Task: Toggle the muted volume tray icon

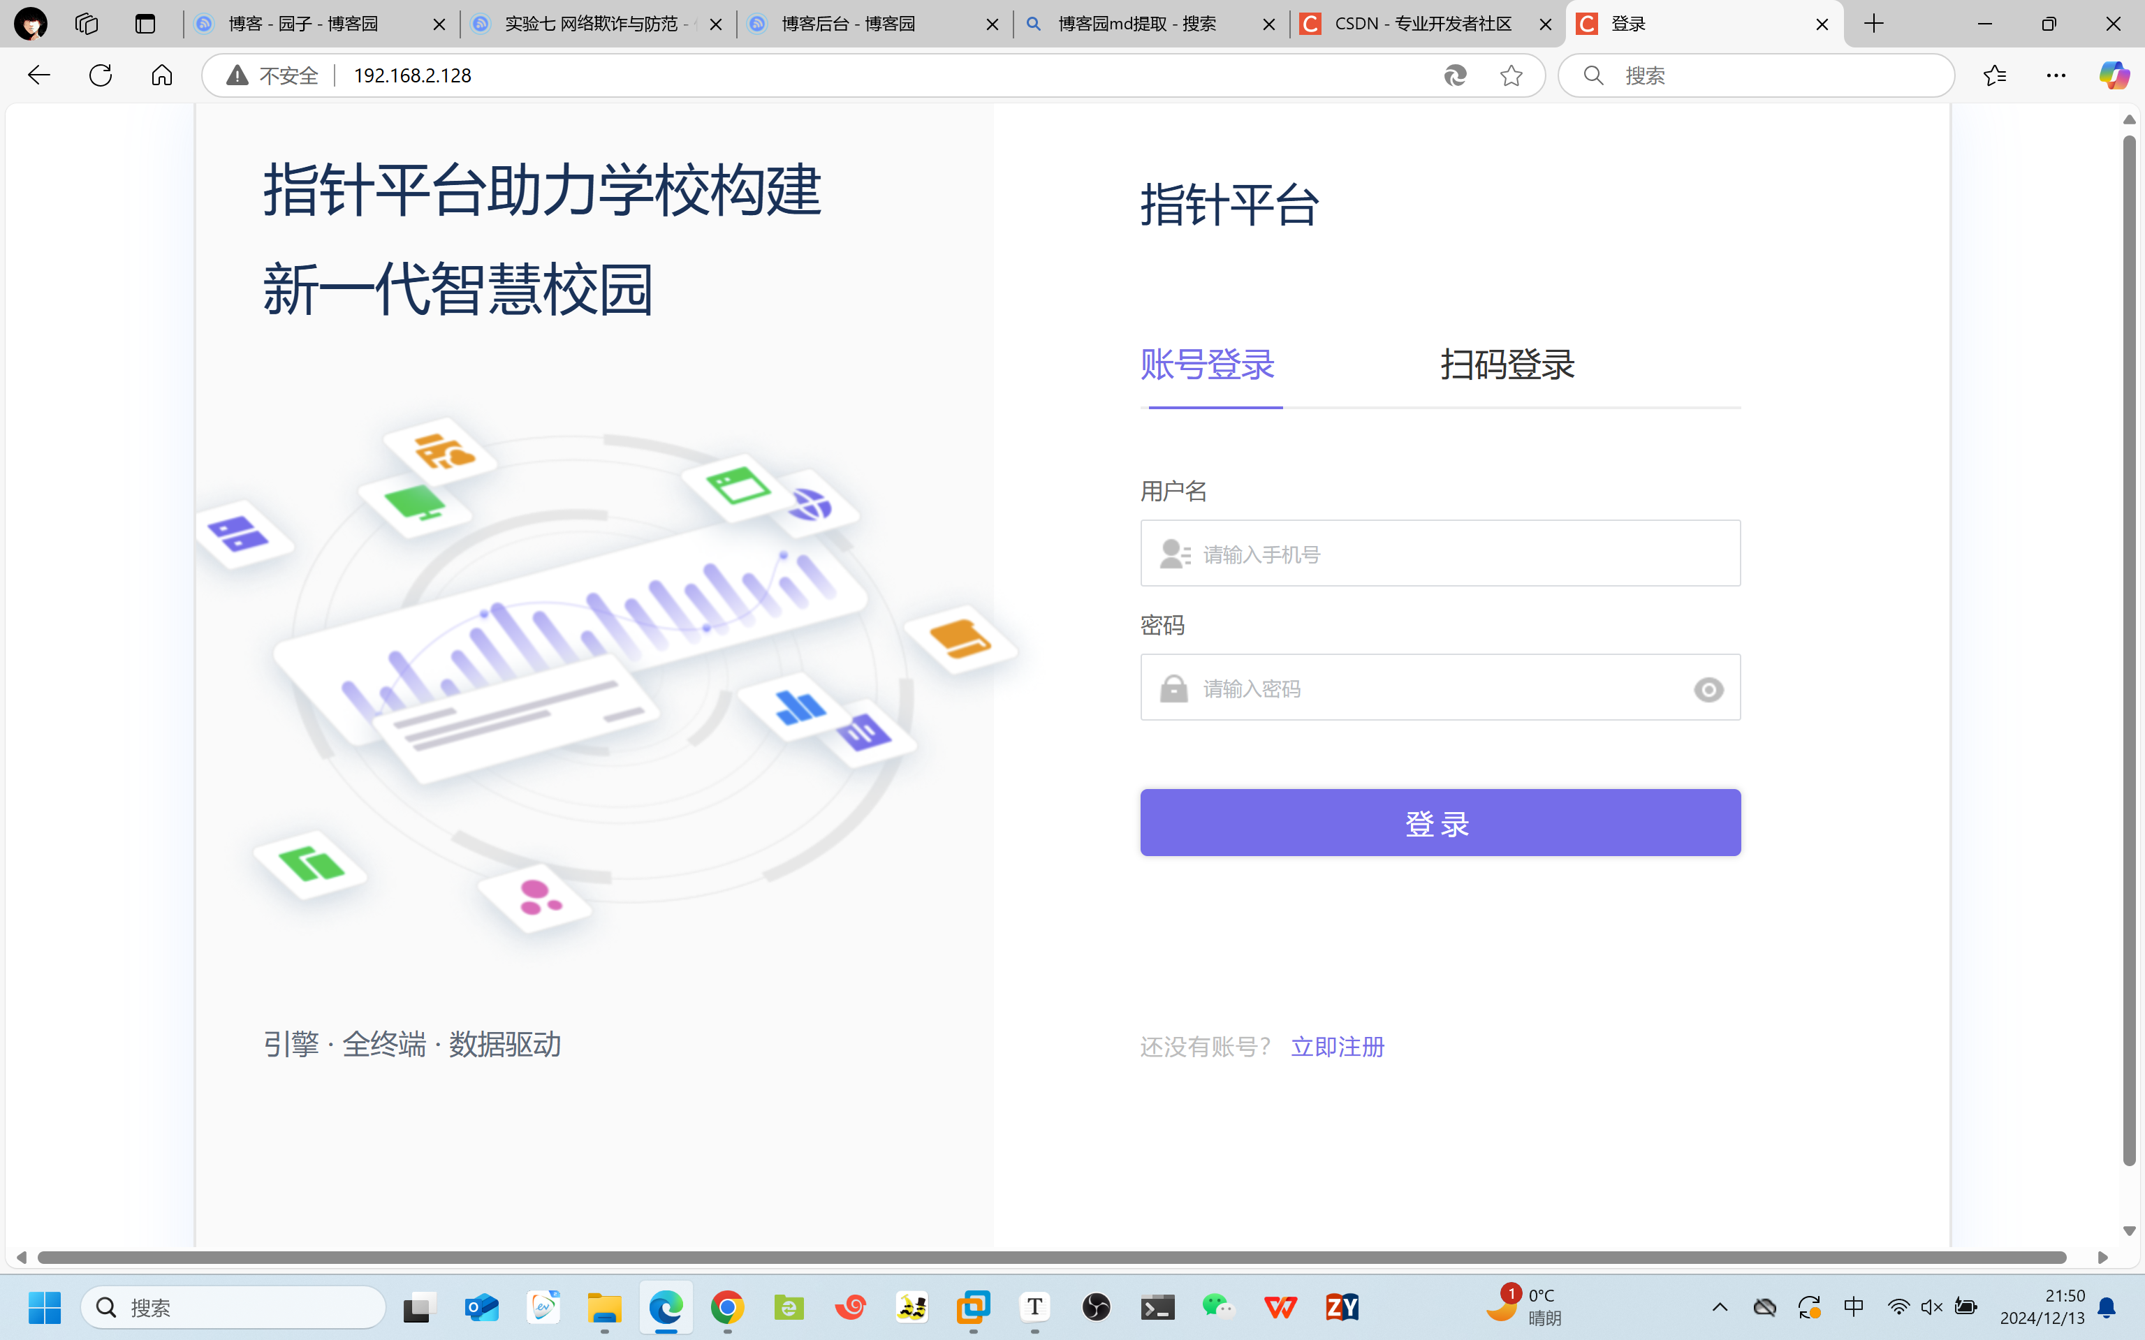Action: coord(1931,1307)
